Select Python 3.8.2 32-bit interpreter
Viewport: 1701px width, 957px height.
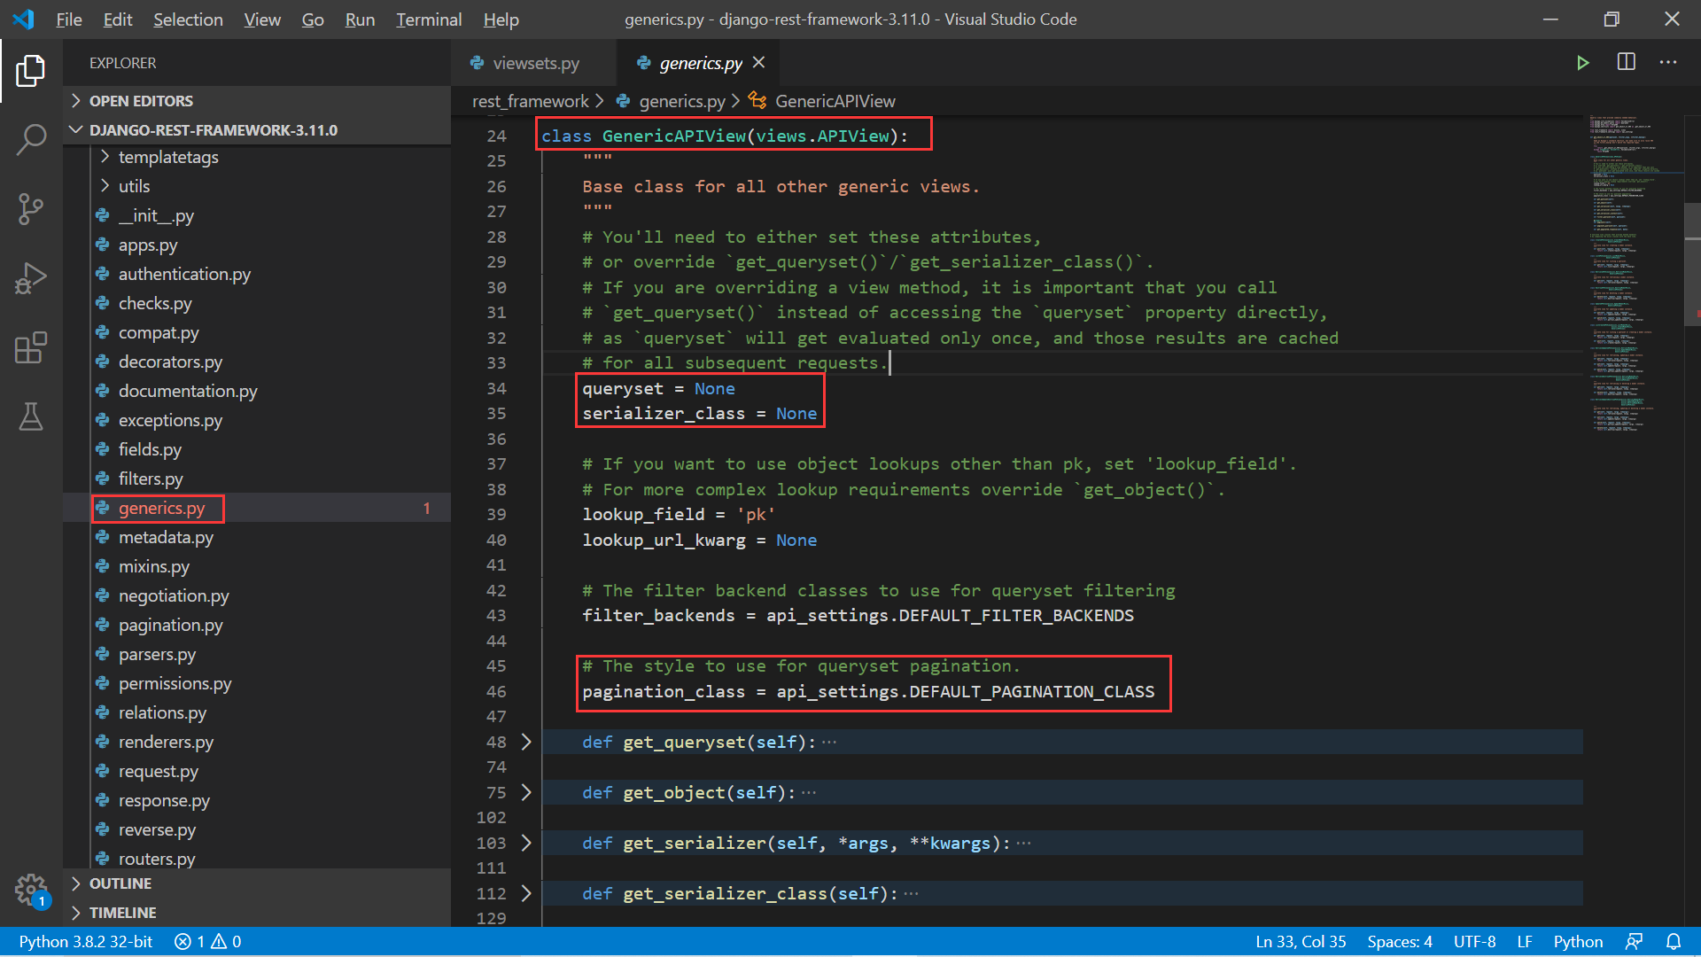coord(86,942)
